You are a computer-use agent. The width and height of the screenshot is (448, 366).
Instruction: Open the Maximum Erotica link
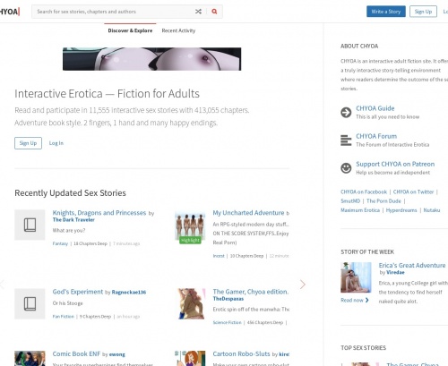click(x=360, y=210)
